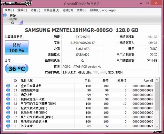Image resolution: width=164 pixels, height=134 pixels.
Task: Select the 抹除失敗次數(總計) attribute row
Action: [x=80, y=113]
